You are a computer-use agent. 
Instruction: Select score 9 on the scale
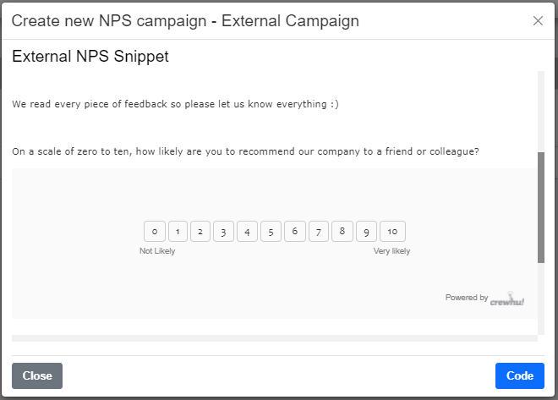(x=366, y=232)
